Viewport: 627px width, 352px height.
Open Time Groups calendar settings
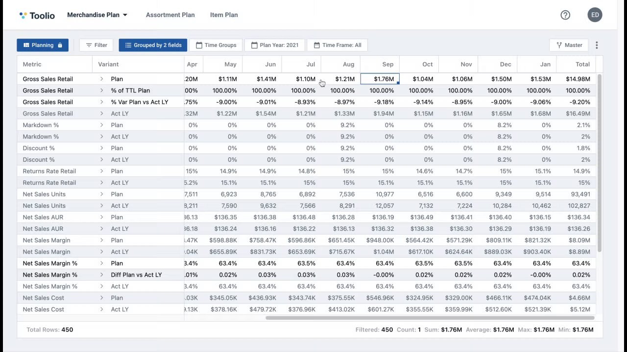[x=216, y=45]
